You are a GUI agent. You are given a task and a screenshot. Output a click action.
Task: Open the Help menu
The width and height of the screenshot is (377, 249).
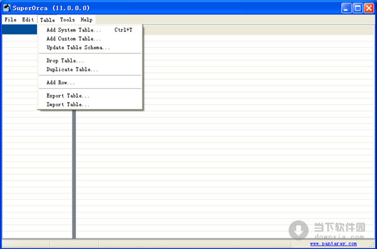87,19
